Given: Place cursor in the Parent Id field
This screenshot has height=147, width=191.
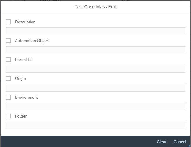Looking at the screenshot, I should click(95, 69).
